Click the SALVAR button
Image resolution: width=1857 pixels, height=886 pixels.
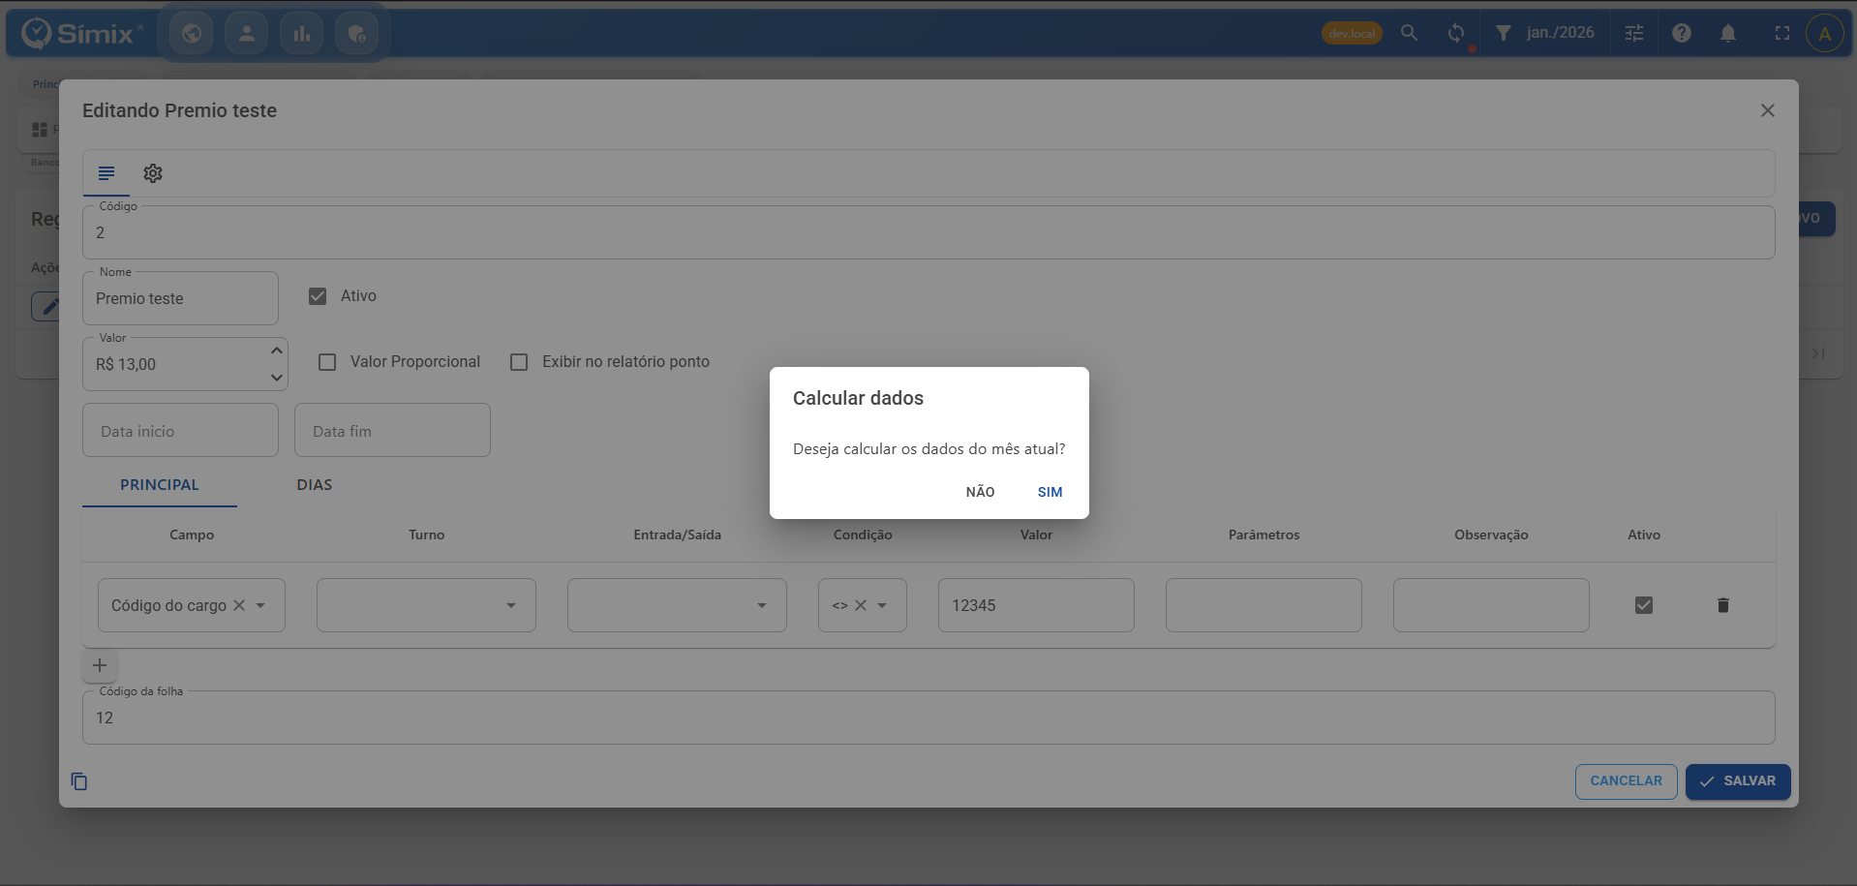coord(1738,781)
